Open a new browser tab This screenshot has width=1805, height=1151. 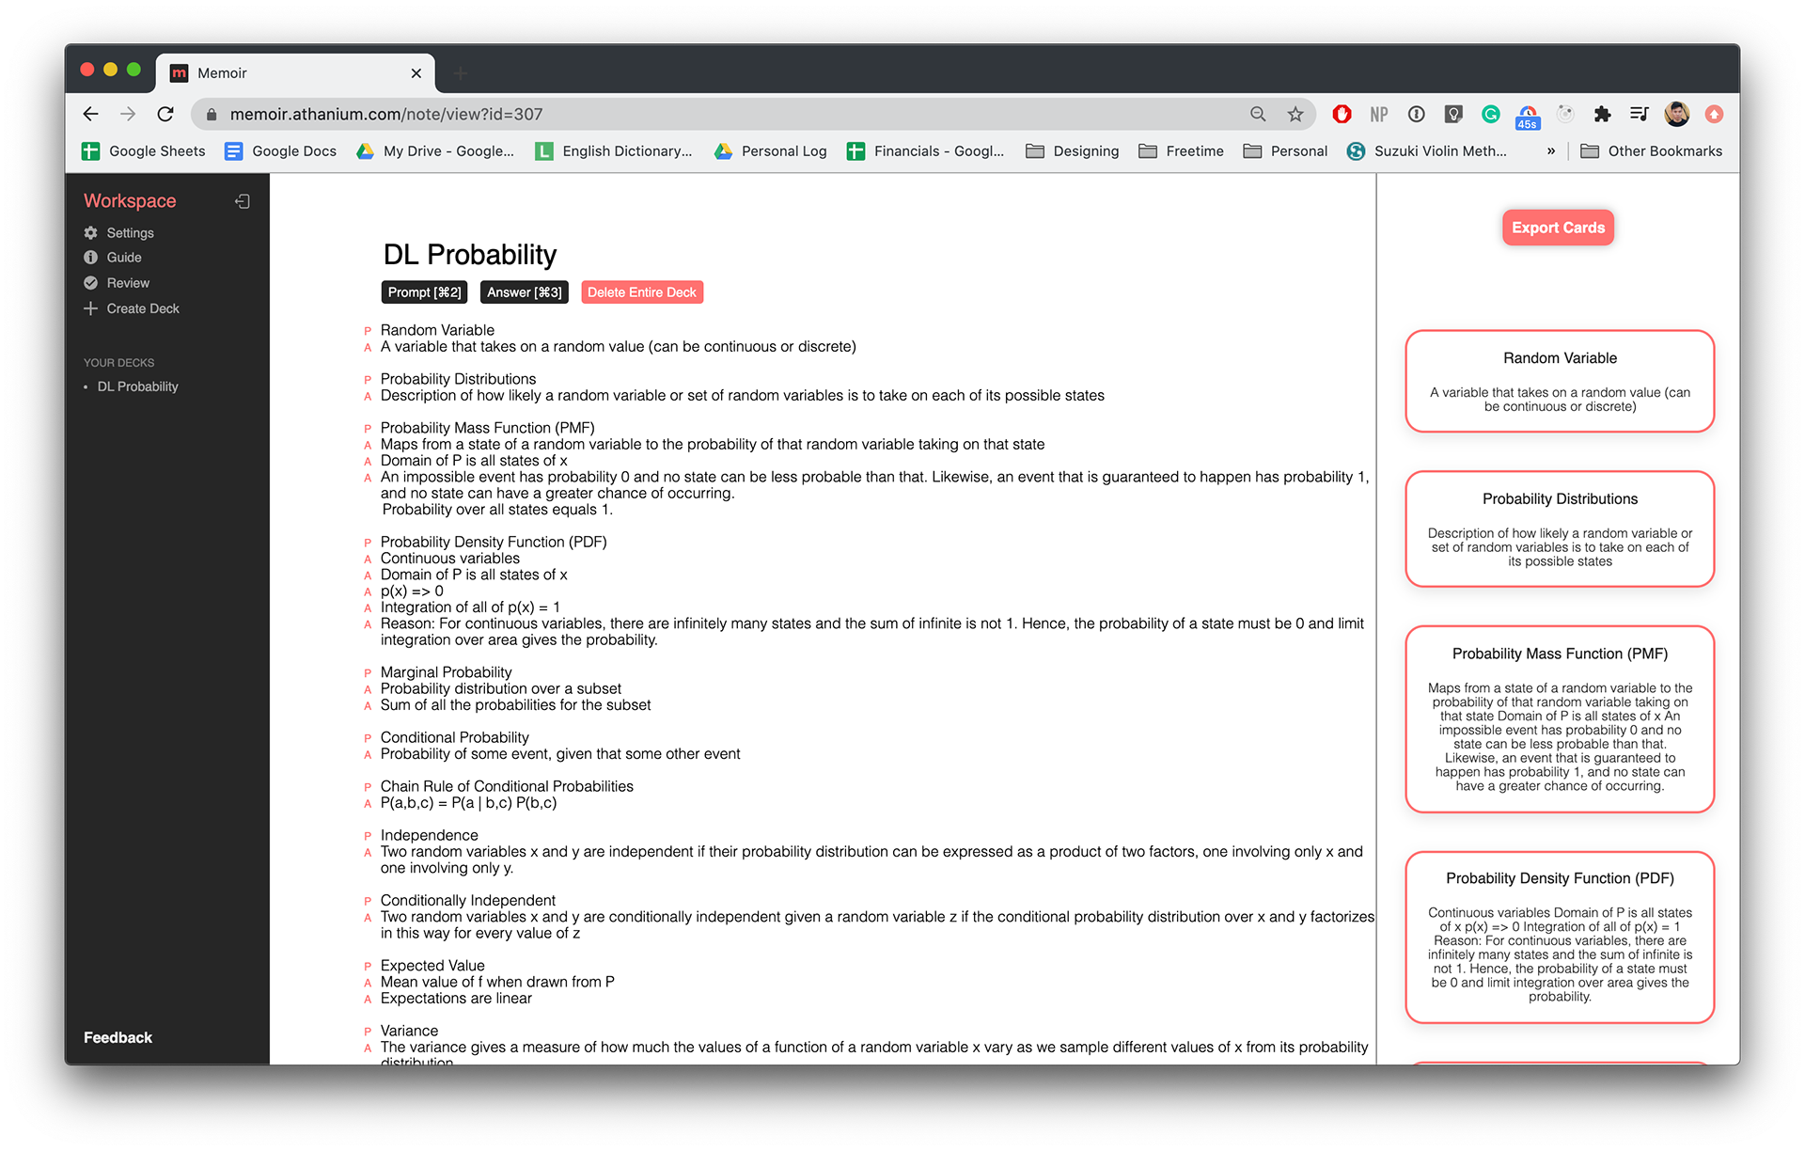tap(461, 73)
